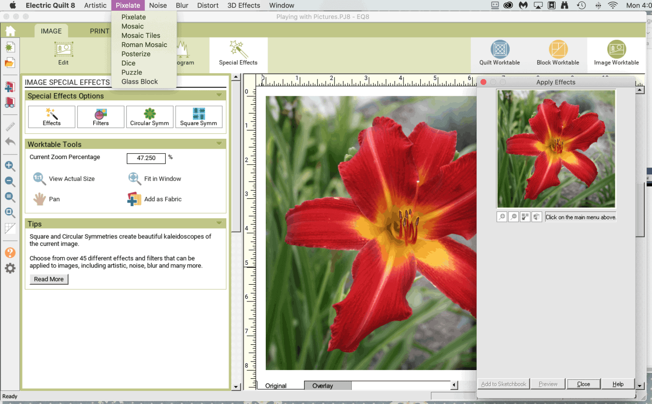The height and width of the screenshot is (404, 652).
Task: Select the Overlay image tab
Action: coord(327,385)
